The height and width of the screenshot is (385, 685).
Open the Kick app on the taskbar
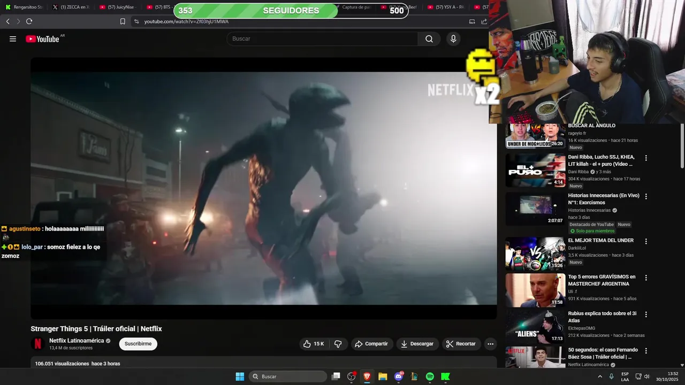pos(445,376)
